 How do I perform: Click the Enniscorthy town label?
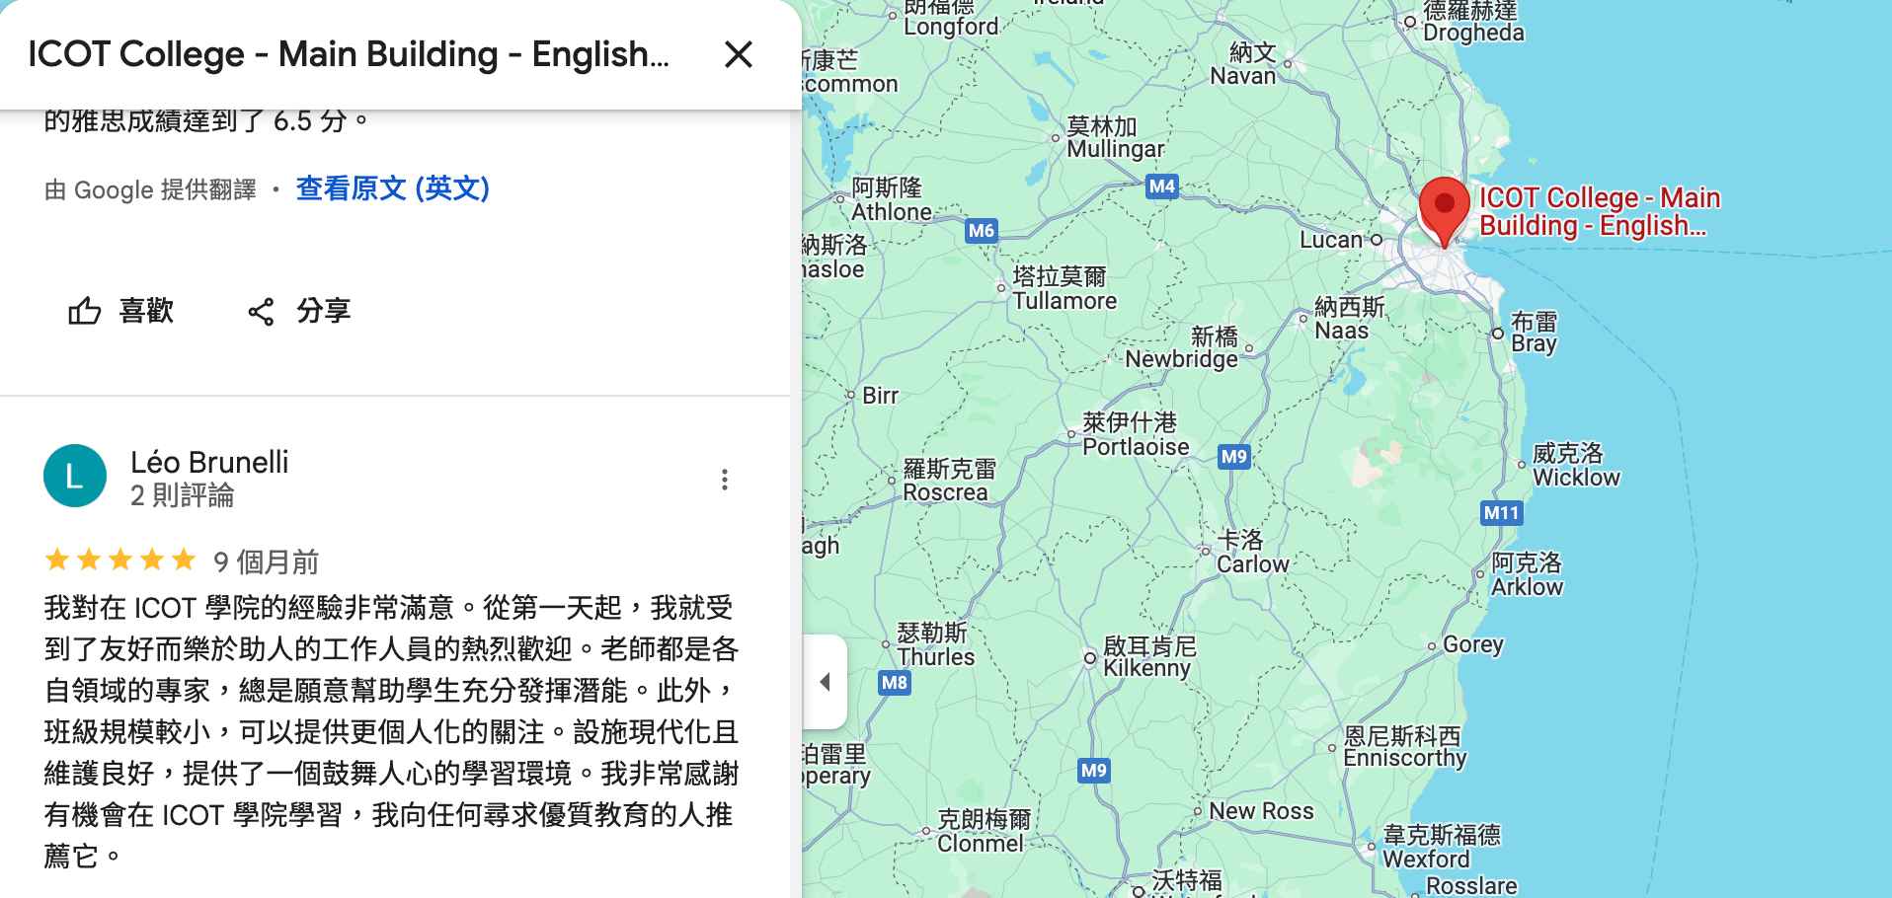pos(1404,747)
